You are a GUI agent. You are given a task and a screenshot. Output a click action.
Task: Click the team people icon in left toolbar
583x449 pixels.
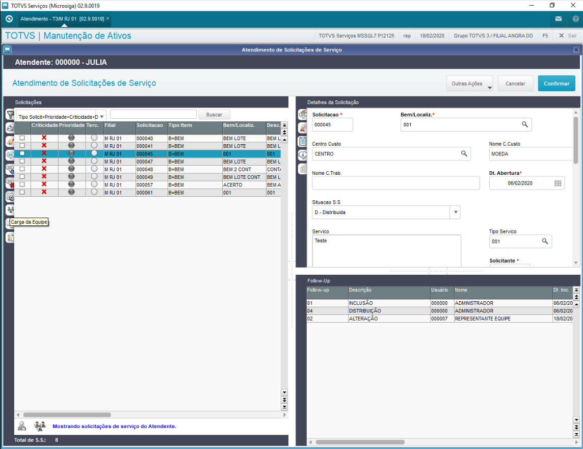coord(10,210)
